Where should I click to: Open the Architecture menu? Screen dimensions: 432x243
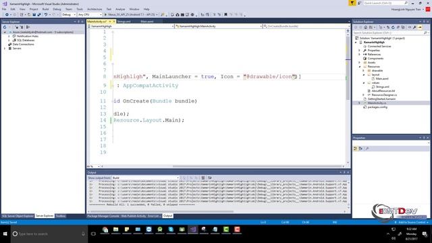coord(94,9)
